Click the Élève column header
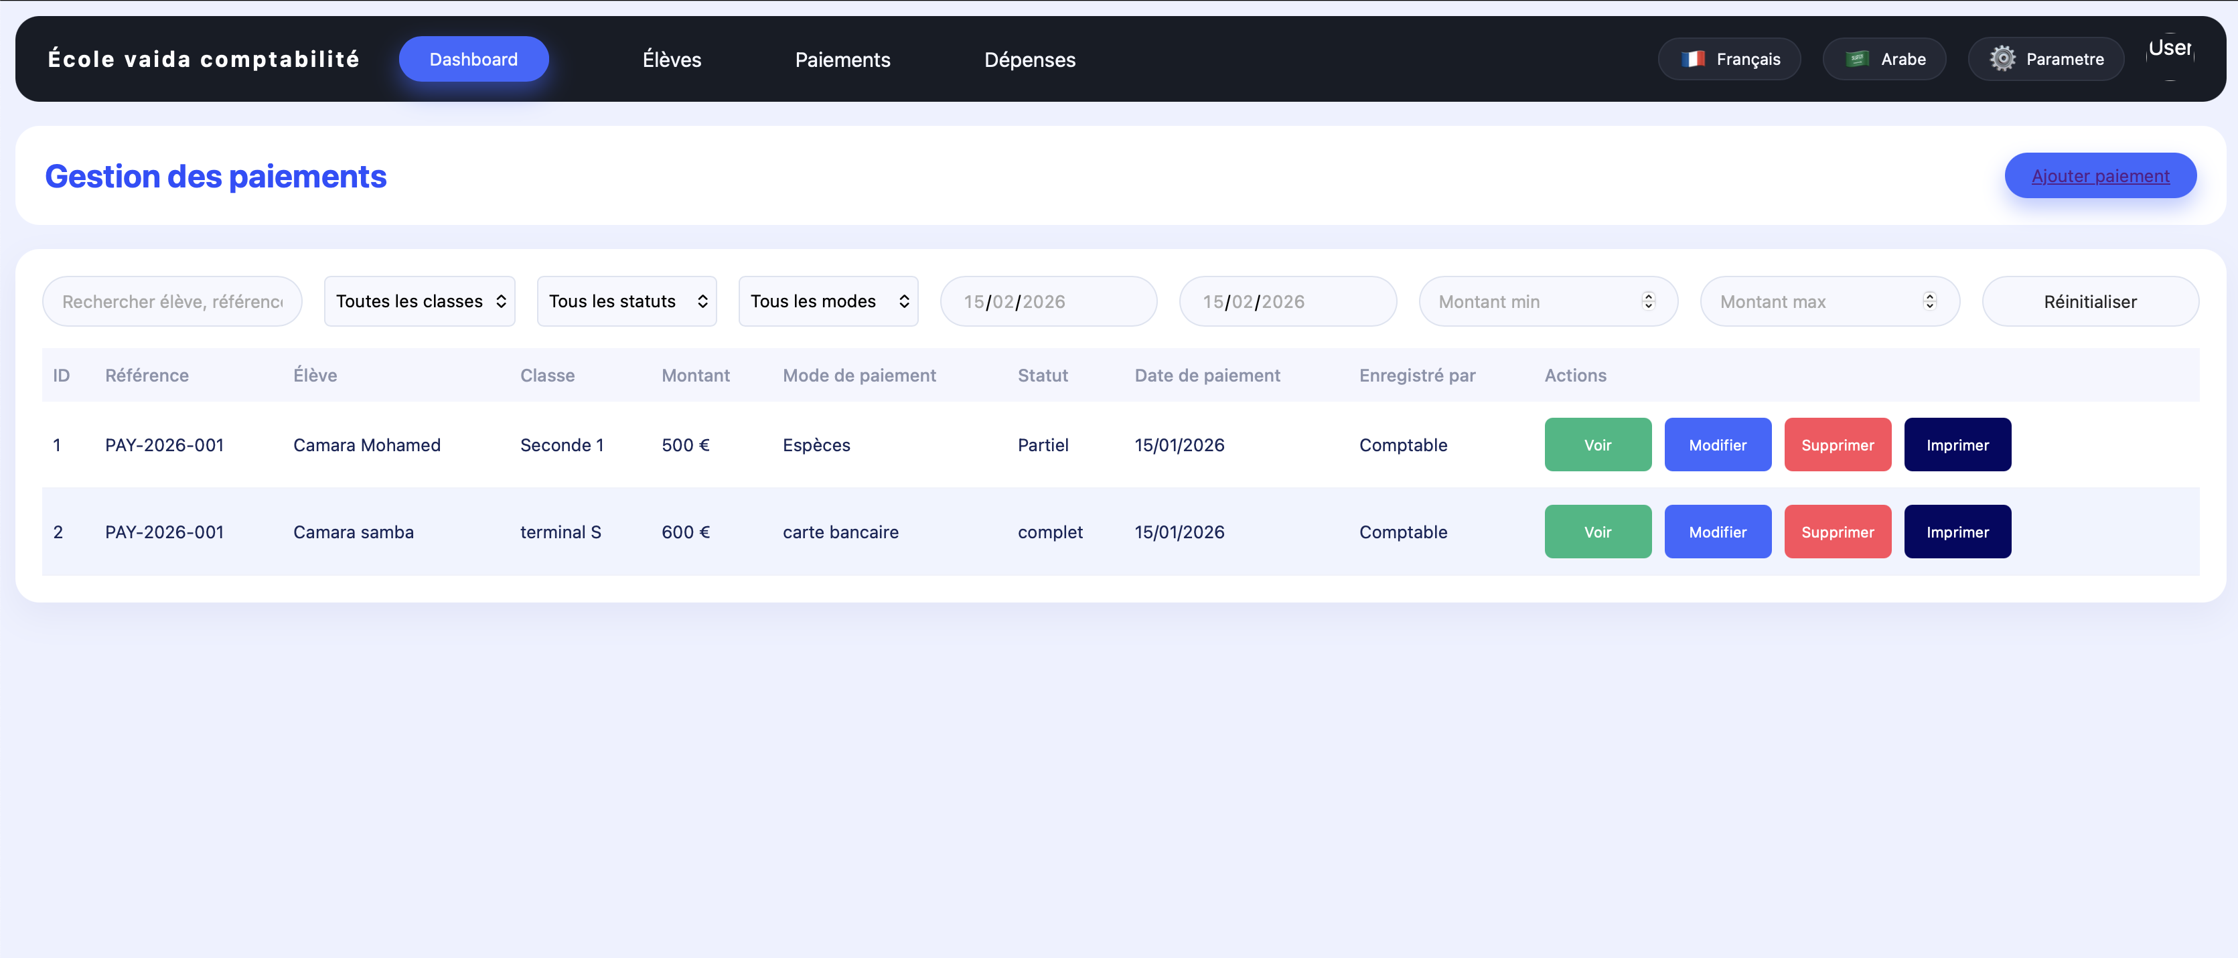 point(315,375)
